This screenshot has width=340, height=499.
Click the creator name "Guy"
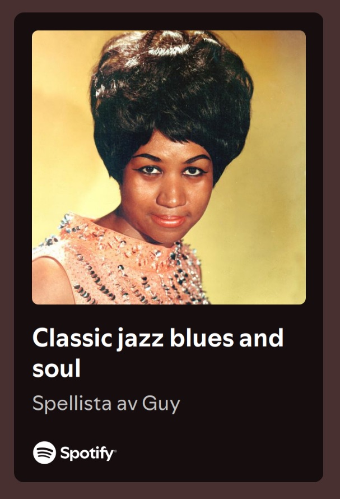[x=161, y=404]
